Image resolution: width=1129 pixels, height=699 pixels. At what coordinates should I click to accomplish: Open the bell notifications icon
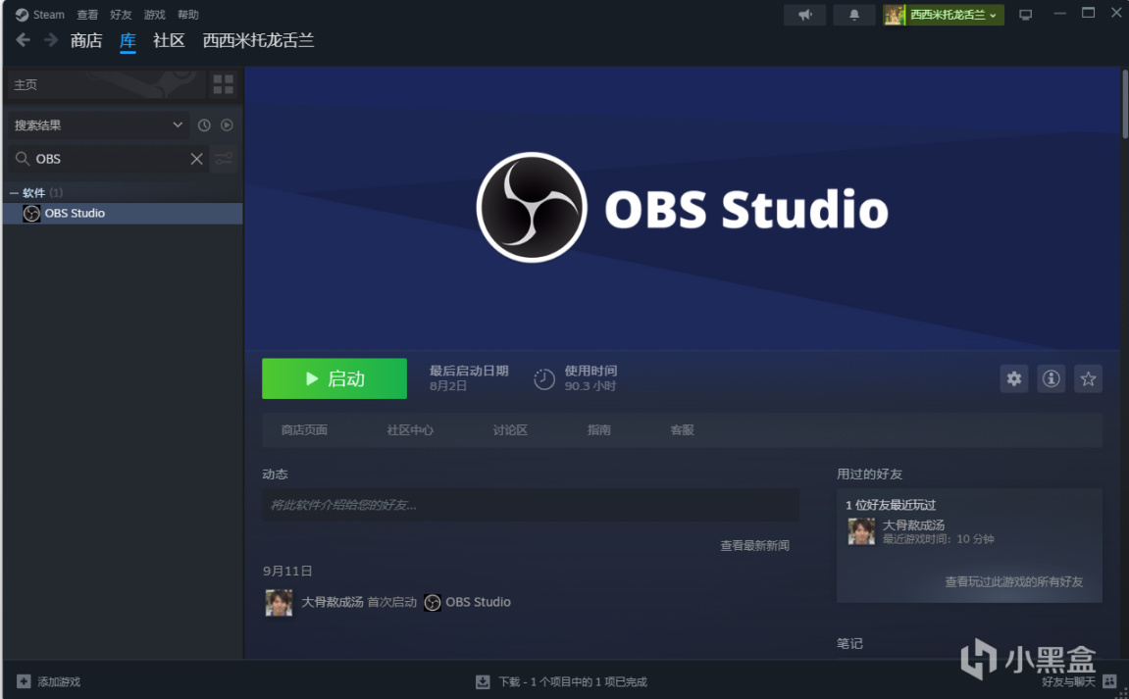854,15
